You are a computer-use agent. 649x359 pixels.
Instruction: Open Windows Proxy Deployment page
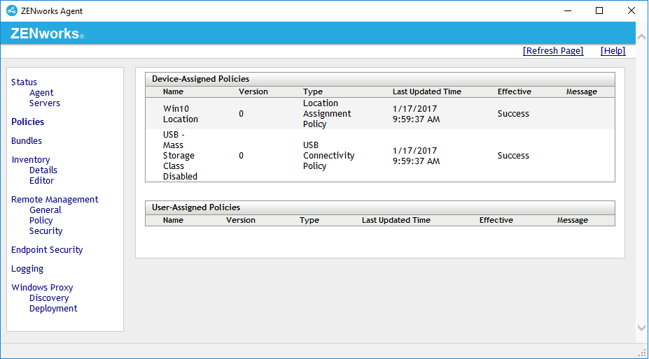[53, 309]
